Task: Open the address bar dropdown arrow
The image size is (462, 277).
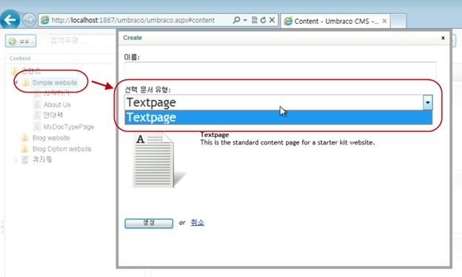Action: (245, 20)
